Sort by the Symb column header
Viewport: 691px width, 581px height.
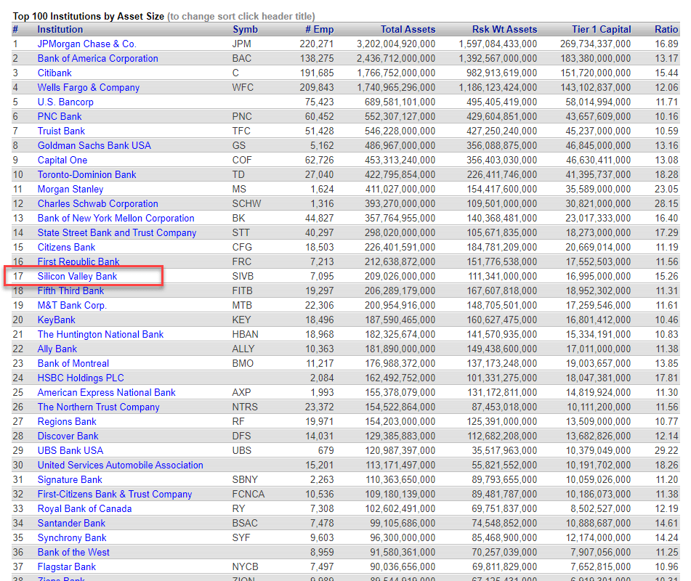point(245,30)
